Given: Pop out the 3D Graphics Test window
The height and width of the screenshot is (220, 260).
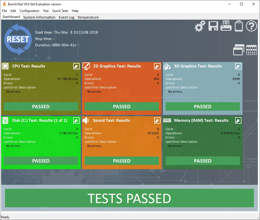Looking at the screenshot, I should (238, 66).
